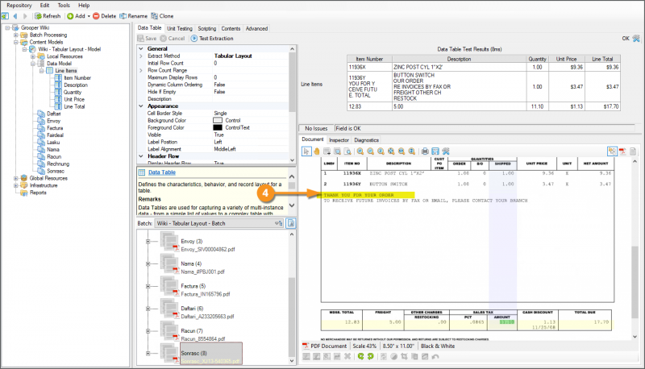Click the tools wrench icon next to OK
Screen dimensions: 645x369
[x=636, y=39]
